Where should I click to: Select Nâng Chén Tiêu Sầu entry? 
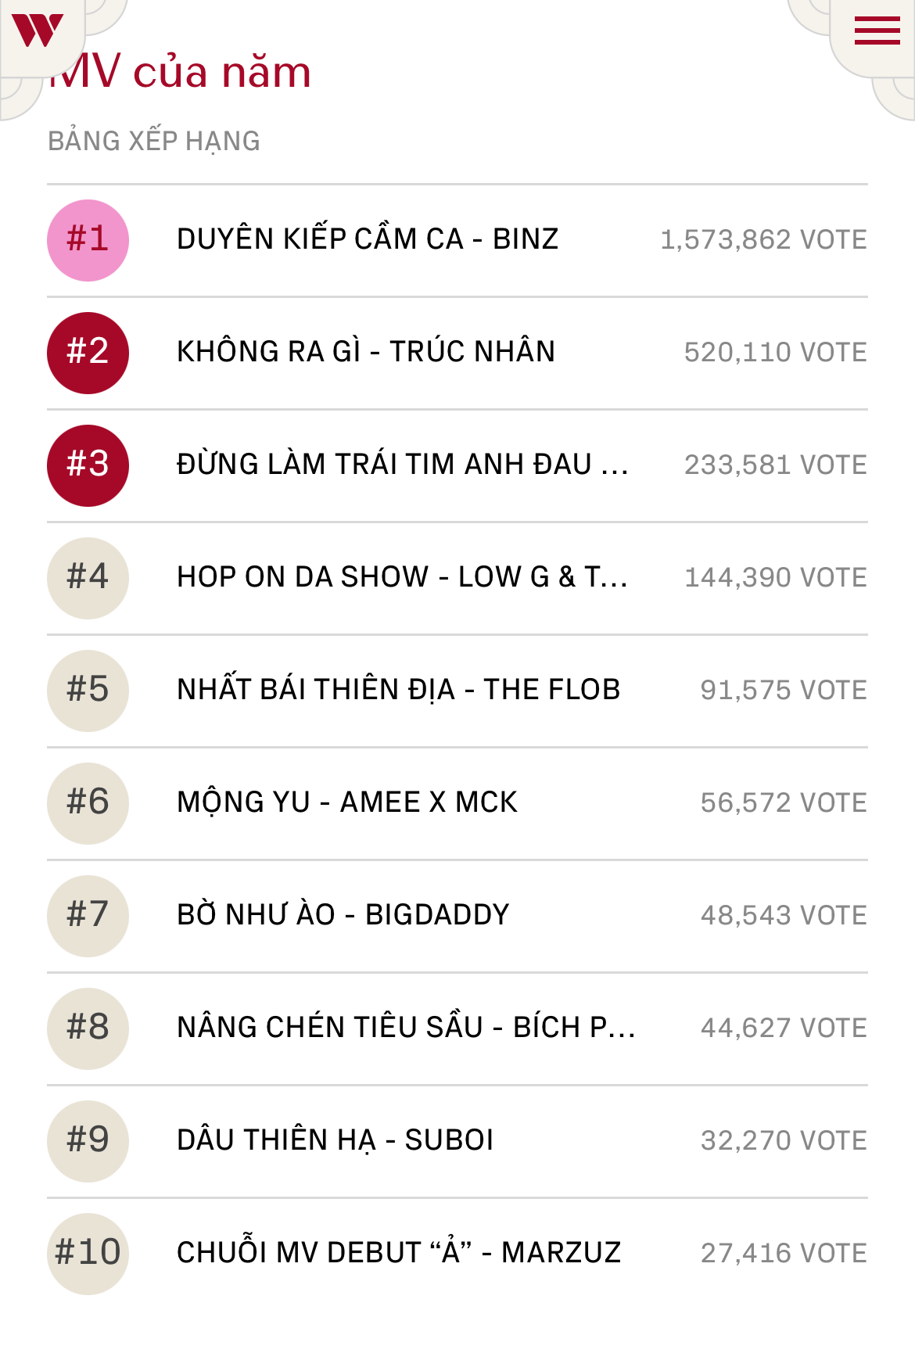405,1028
